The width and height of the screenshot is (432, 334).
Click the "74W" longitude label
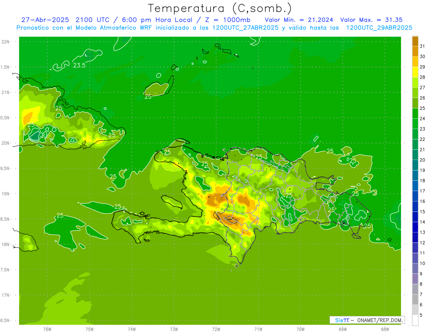pos(131,329)
